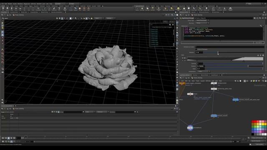267x150 pixels.
Task: Select the Helix shelf tool
Action: (x=88, y=9)
